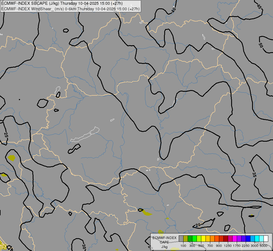Screen dimensions: 273x251
Task: Click the 45 wind shear contour label
Action: click(259, 6)
